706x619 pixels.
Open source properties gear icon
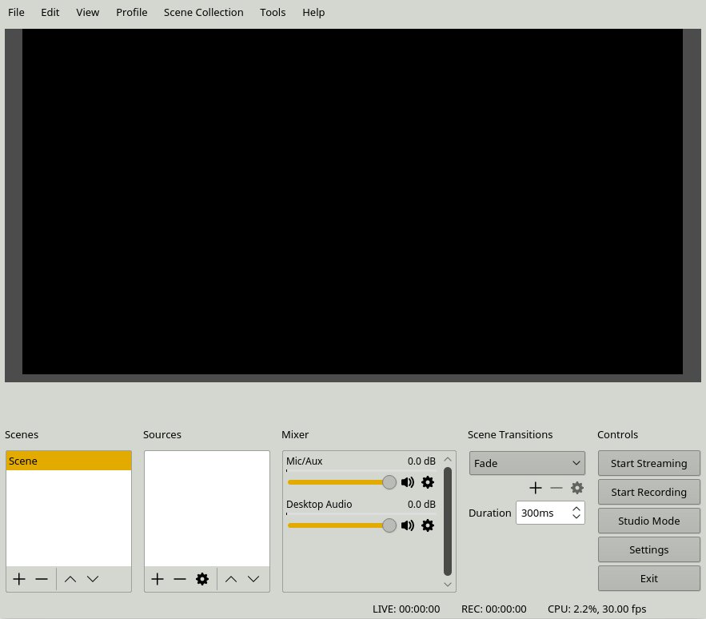(202, 579)
